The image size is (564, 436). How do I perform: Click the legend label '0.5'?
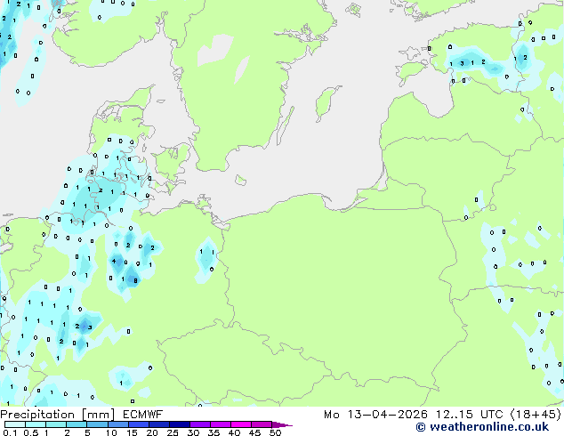[31, 432]
